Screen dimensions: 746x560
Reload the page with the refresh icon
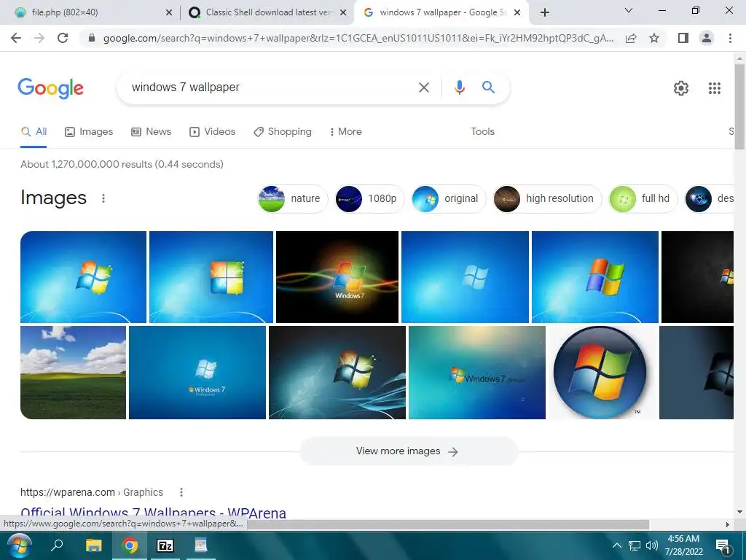(63, 38)
